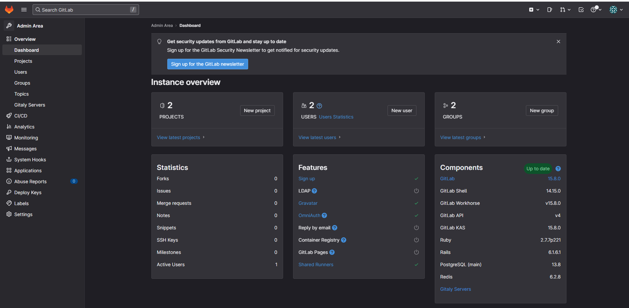The image size is (629, 308).
Task: Click the Applications grid icon
Action: [9, 170]
